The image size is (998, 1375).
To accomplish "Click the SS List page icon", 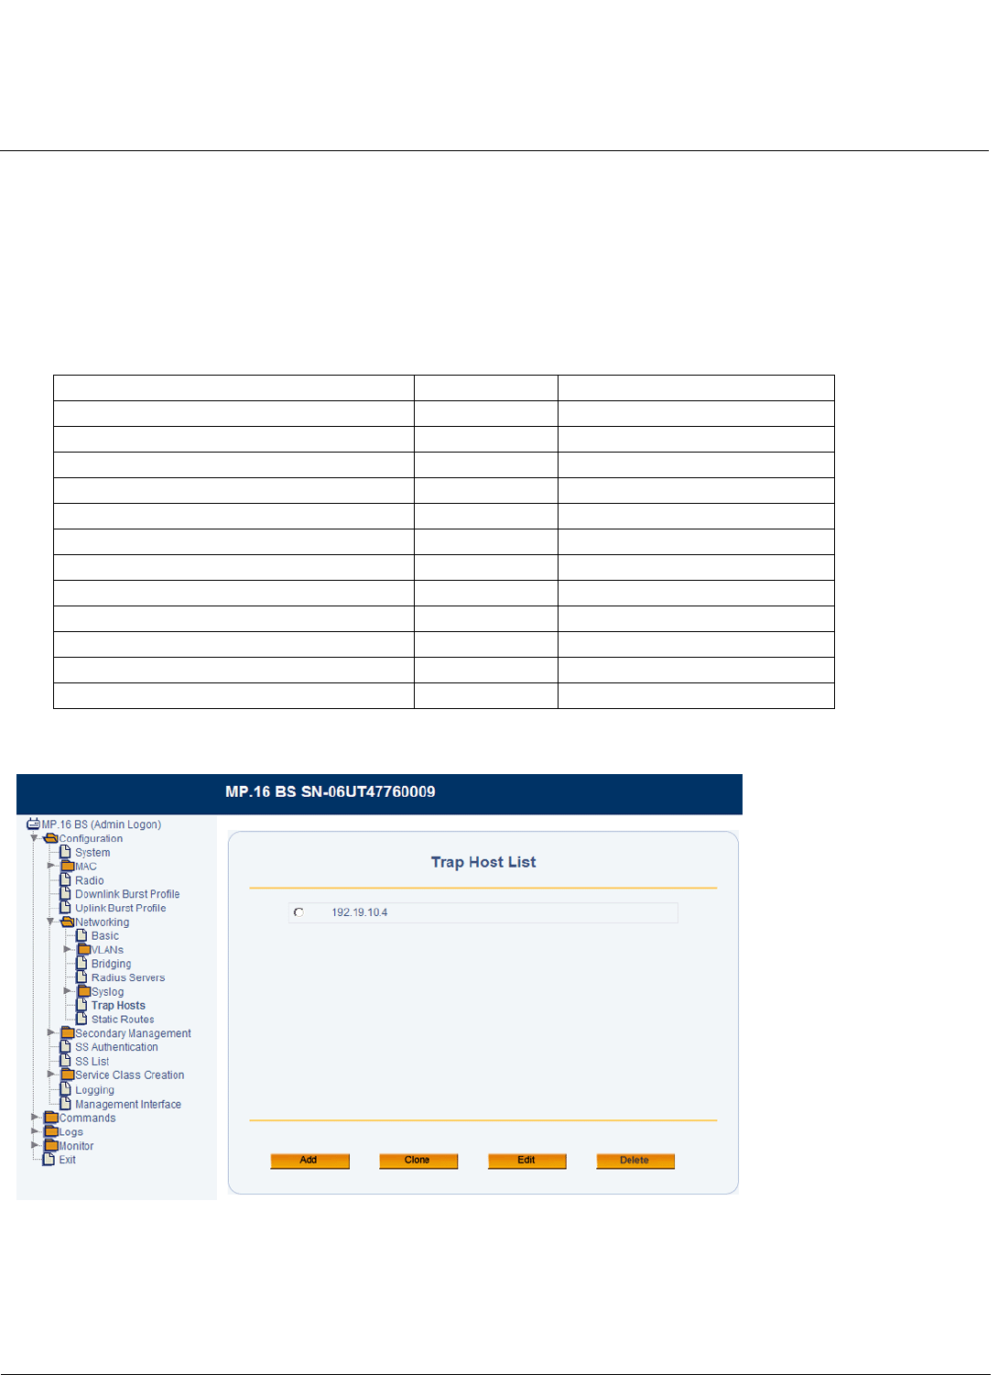I will tap(66, 1061).
